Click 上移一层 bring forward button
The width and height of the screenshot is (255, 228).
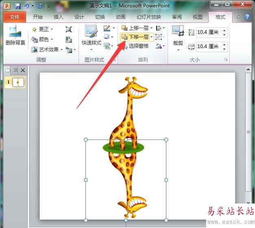135,28
